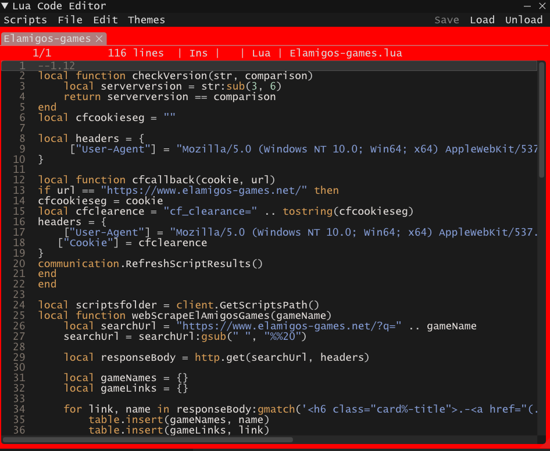Click 'webScrapeElAmigosGames' on line 25
Screen dimensions: 550x451
click(x=201, y=315)
